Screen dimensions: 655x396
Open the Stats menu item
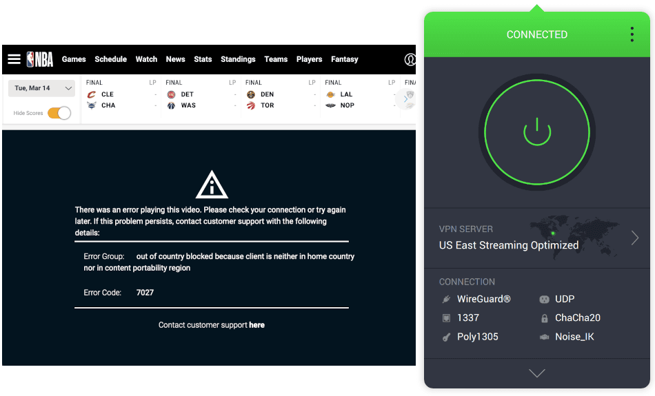pos(203,59)
